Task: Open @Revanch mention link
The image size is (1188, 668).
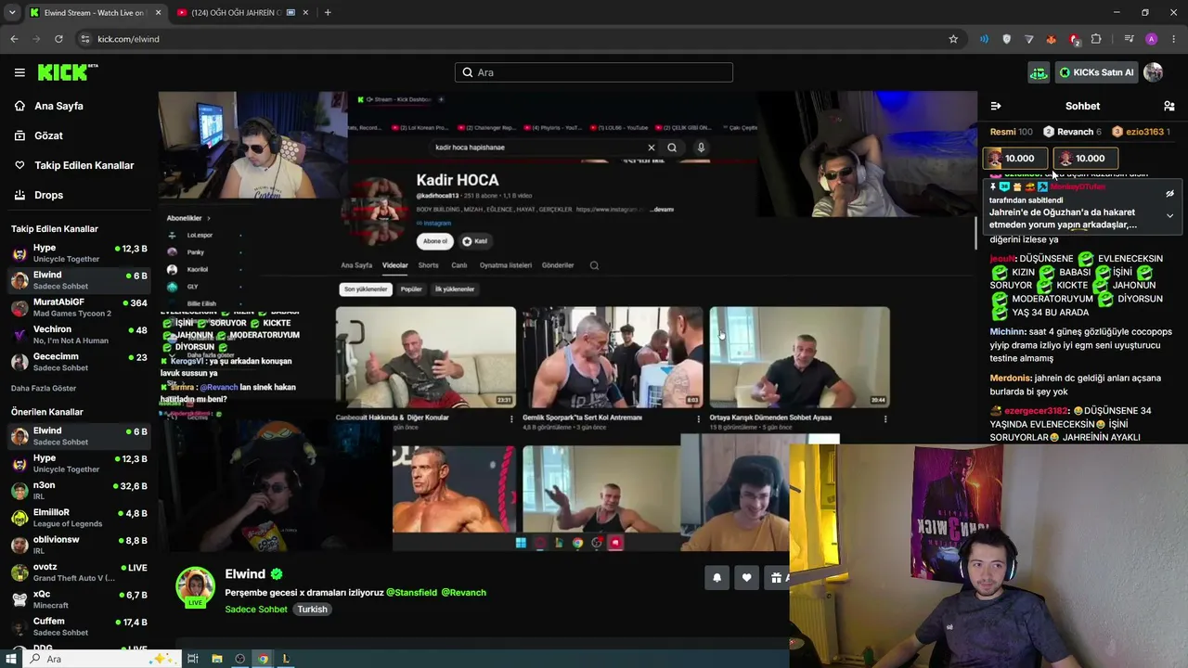Action: [464, 593]
